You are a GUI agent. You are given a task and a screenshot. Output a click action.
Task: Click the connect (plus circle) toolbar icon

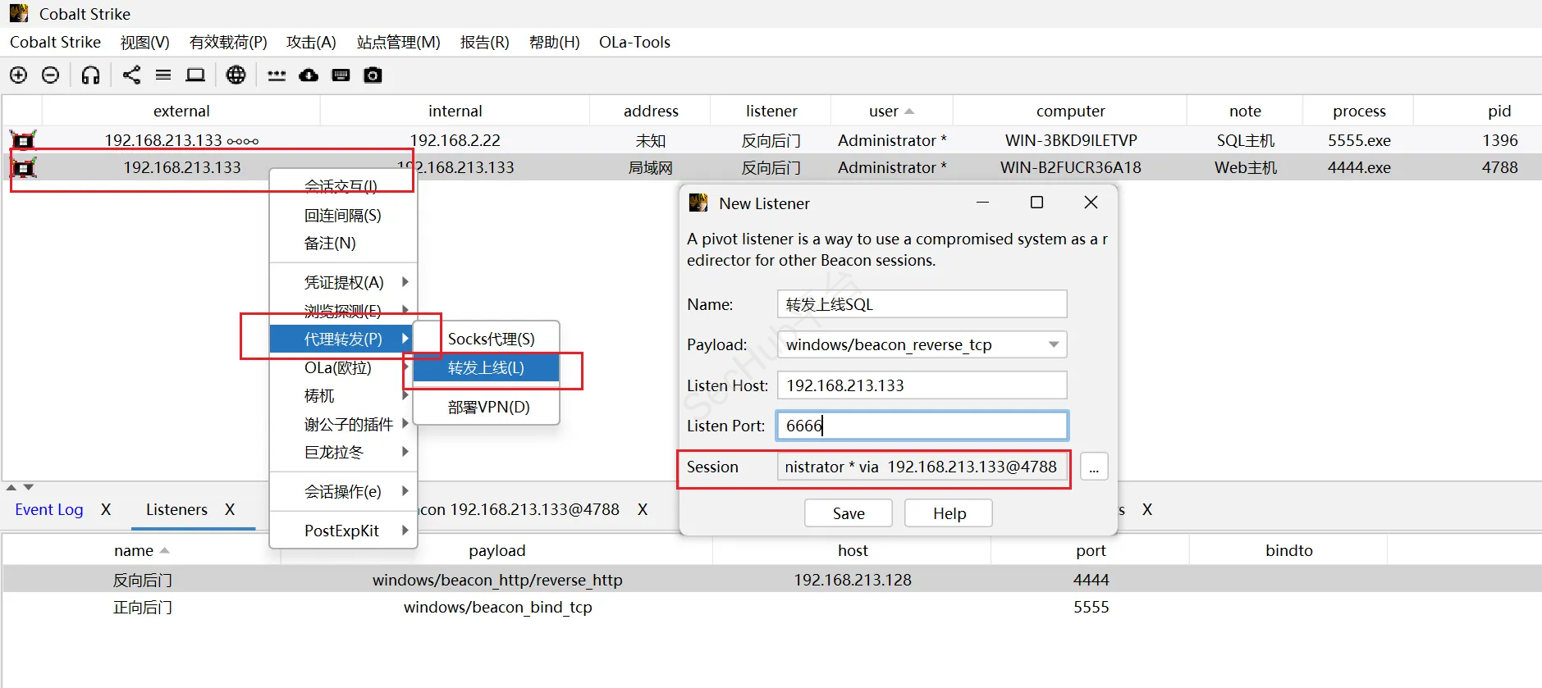coord(18,75)
